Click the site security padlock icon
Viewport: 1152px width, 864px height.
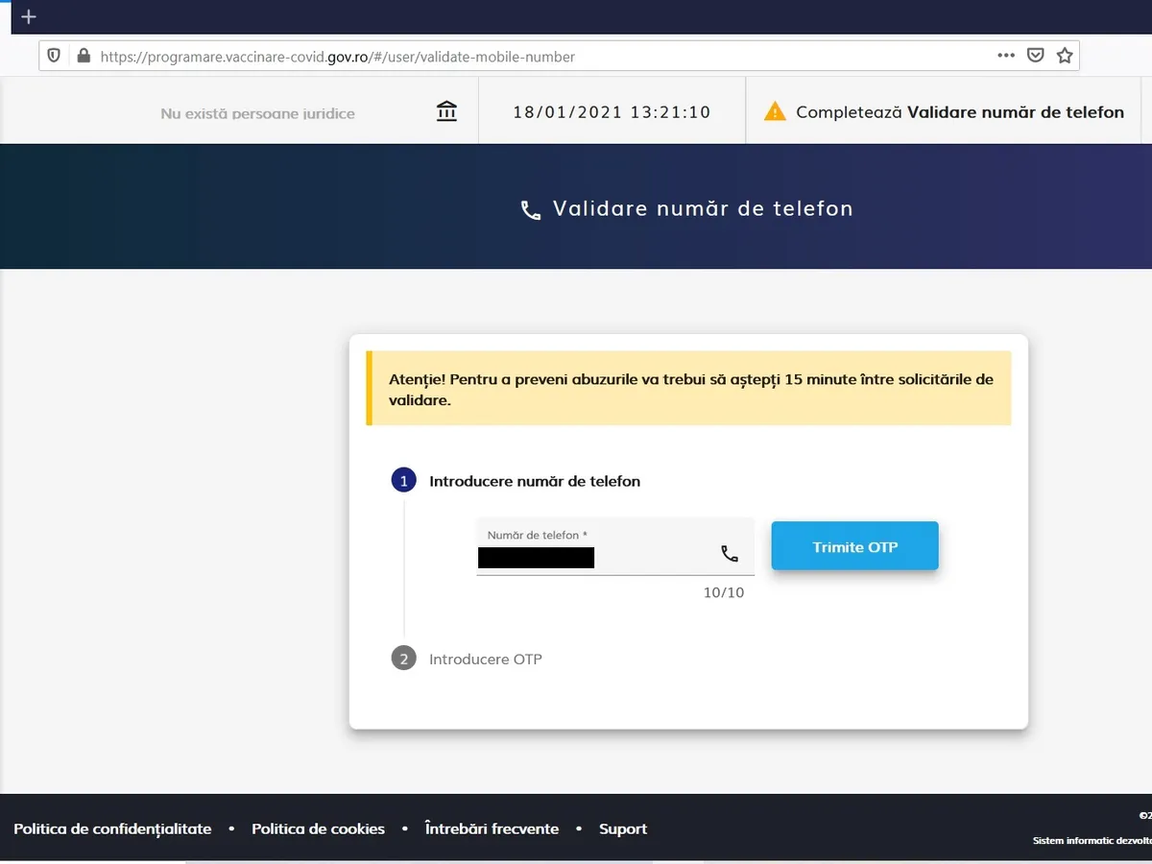83,56
